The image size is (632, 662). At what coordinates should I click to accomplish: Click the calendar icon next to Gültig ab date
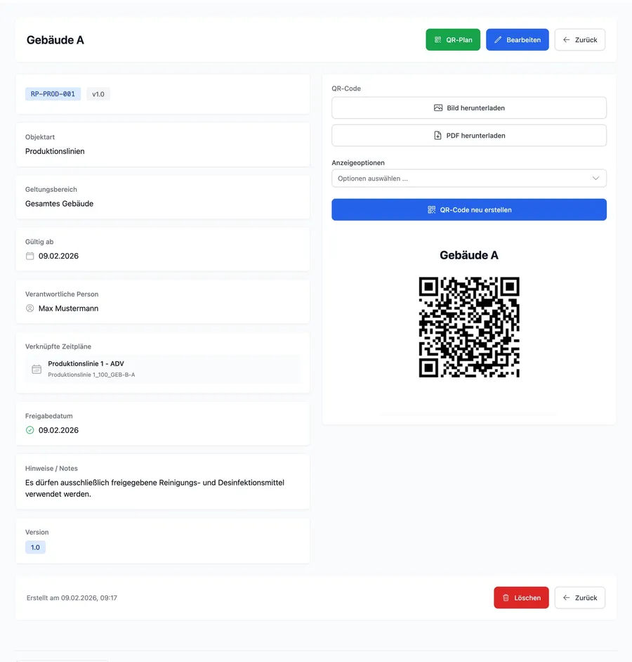click(30, 256)
